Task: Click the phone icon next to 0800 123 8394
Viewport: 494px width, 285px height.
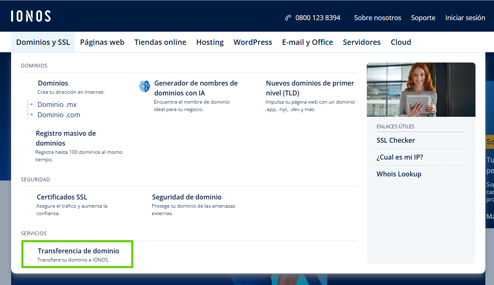Action: pos(287,18)
